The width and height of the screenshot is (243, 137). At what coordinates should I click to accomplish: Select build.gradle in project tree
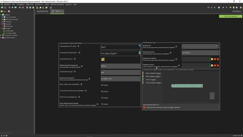(x=9, y=31)
